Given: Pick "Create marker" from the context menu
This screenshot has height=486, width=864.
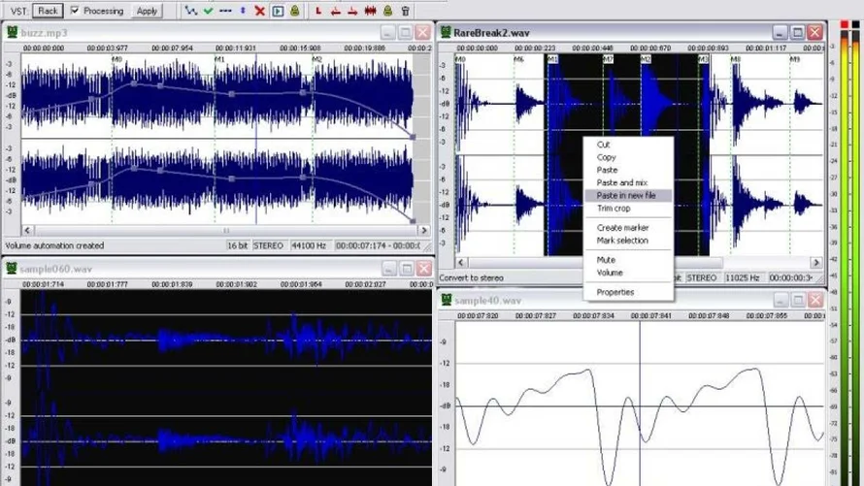Looking at the screenshot, I should coord(622,228).
